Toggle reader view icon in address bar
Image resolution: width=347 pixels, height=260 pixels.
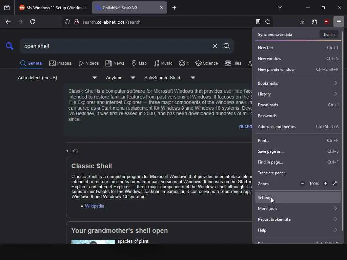point(258,22)
